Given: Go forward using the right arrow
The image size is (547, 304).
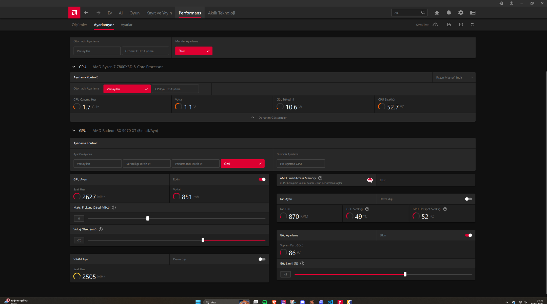Looking at the screenshot, I should pos(98,13).
